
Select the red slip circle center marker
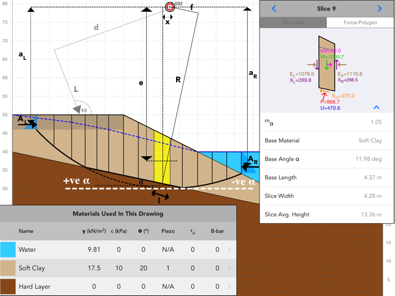(x=170, y=7)
